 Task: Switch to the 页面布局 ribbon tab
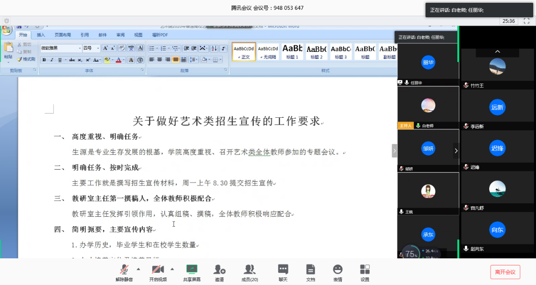point(63,35)
